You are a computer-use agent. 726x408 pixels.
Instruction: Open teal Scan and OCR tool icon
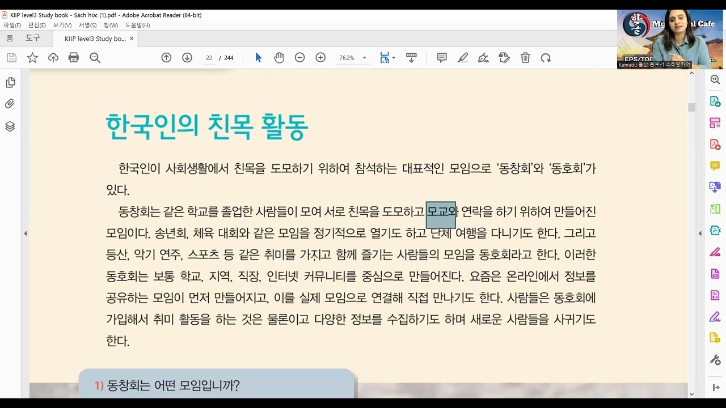715,231
